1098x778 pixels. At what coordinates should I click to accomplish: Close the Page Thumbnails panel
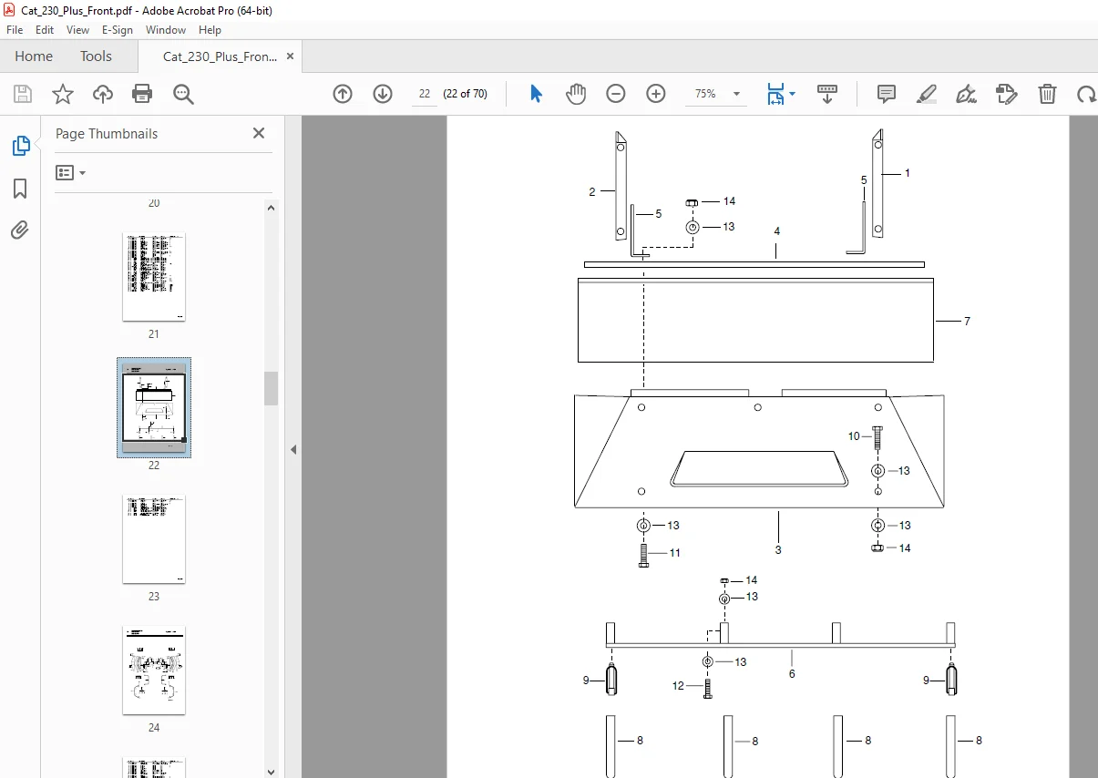point(259,133)
